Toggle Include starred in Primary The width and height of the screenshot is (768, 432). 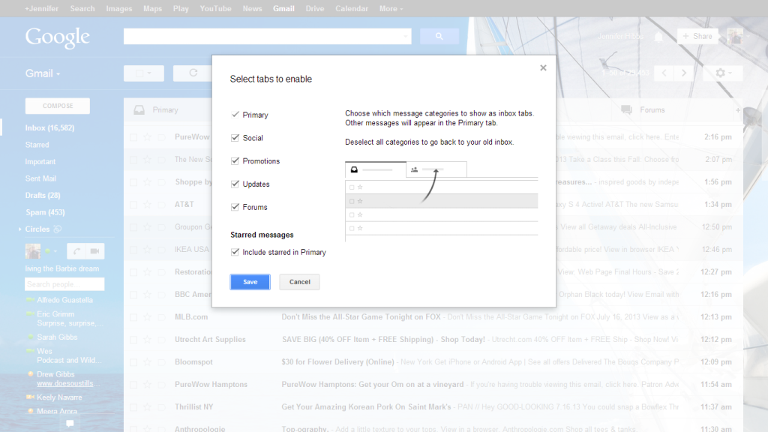point(235,253)
